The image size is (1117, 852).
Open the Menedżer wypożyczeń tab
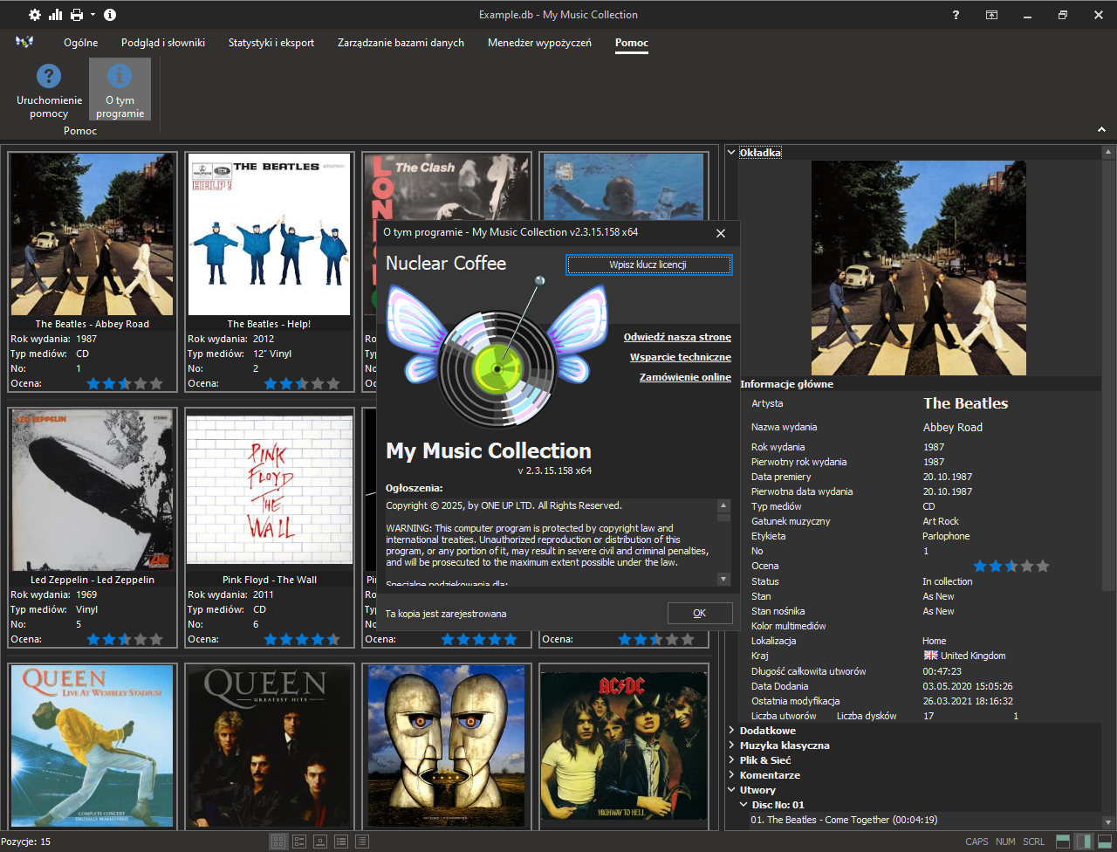click(x=539, y=42)
